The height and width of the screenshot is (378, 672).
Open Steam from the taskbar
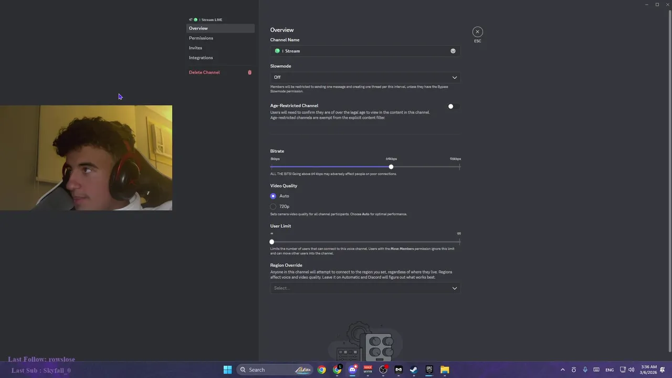coord(414,370)
